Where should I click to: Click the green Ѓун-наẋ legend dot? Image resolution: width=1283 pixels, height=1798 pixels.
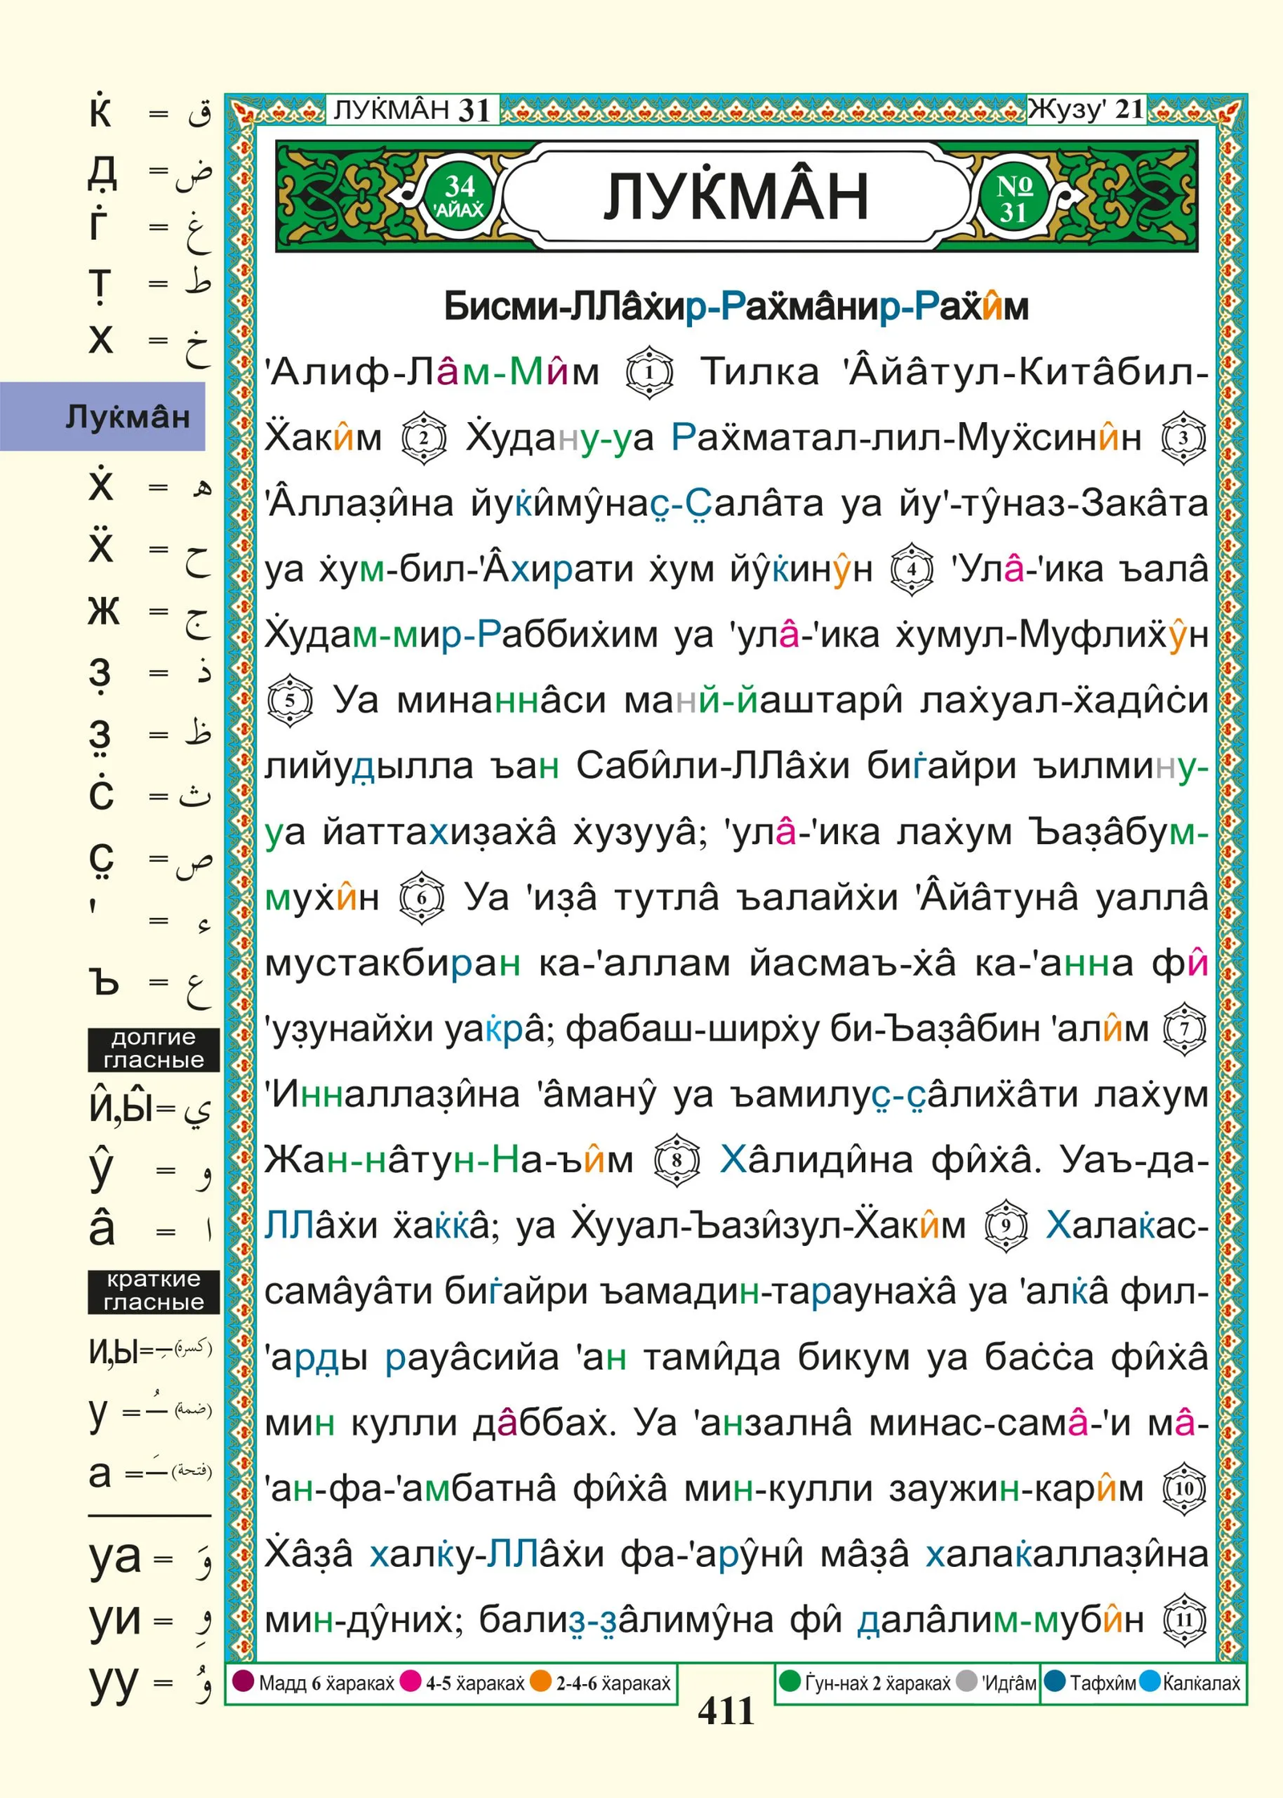(790, 1681)
